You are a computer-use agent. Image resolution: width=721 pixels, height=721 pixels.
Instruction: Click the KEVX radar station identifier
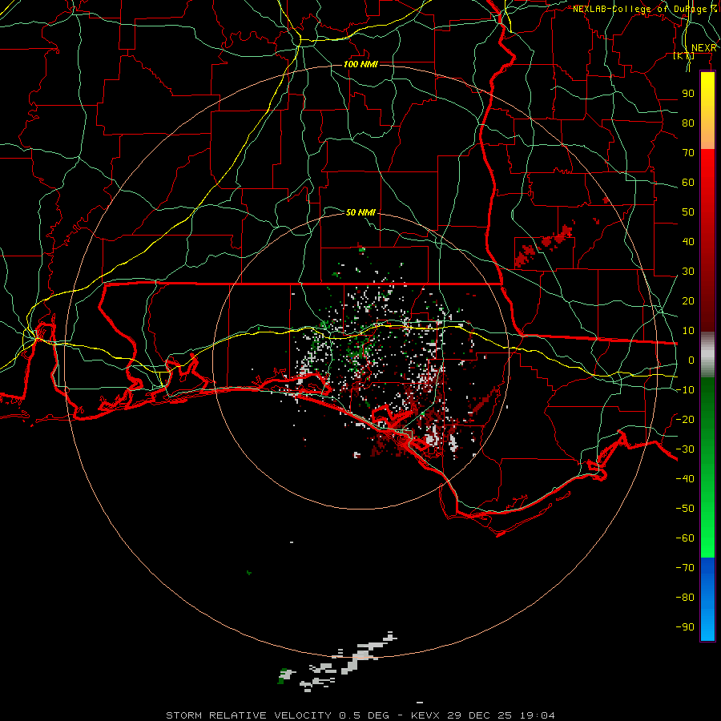pyautogui.click(x=426, y=715)
